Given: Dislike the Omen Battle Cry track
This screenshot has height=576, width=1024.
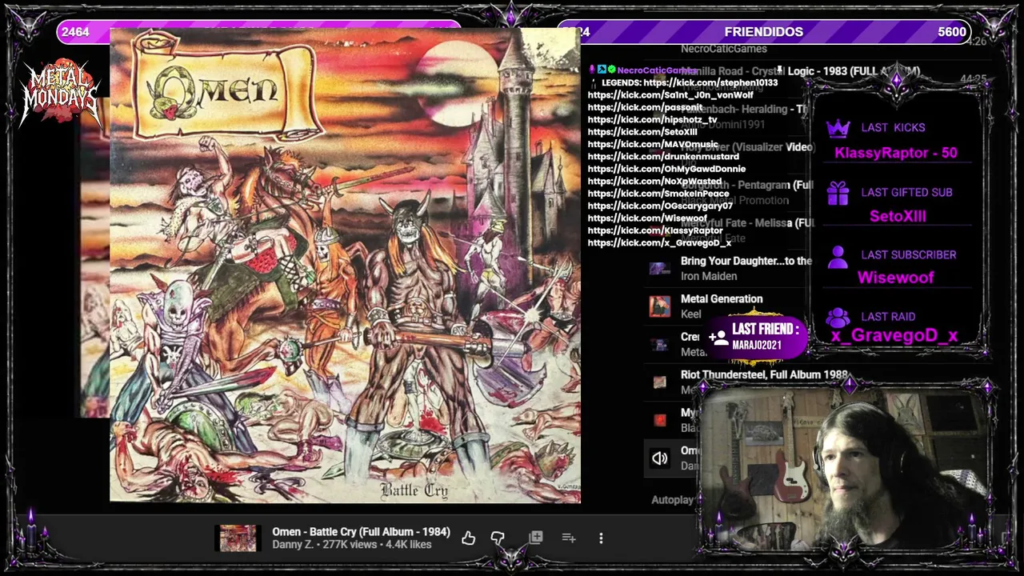Looking at the screenshot, I should [x=498, y=538].
